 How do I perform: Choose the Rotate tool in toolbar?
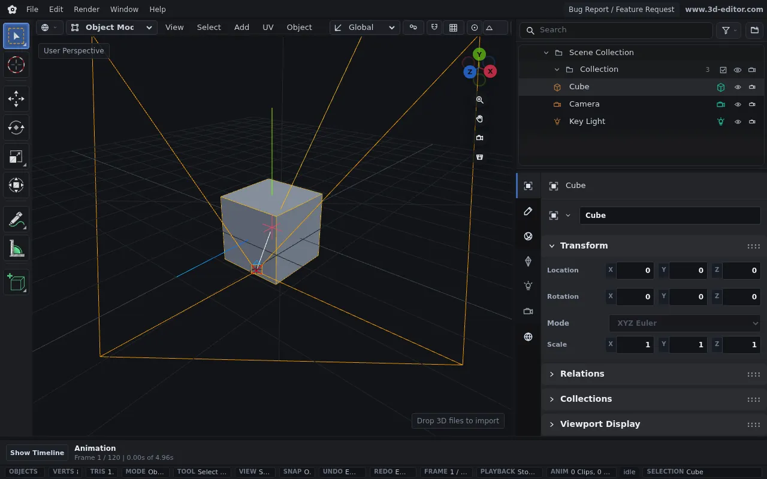[x=16, y=128]
